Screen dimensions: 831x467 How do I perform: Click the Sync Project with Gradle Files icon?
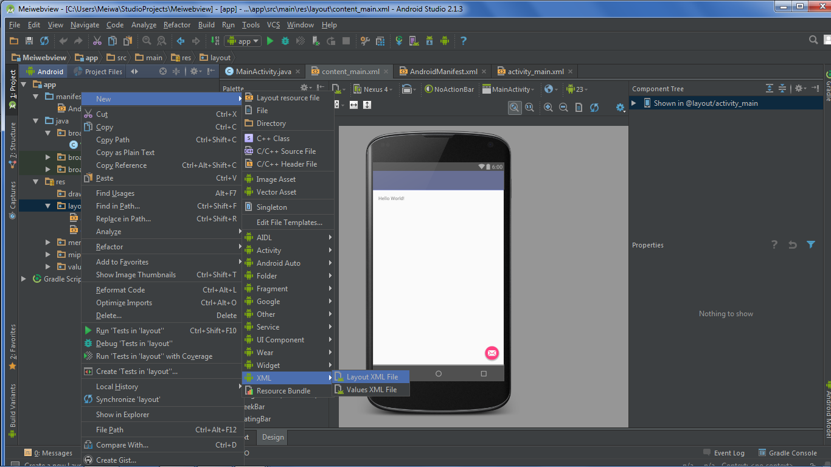pyautogui.click(x=399, y=41)
